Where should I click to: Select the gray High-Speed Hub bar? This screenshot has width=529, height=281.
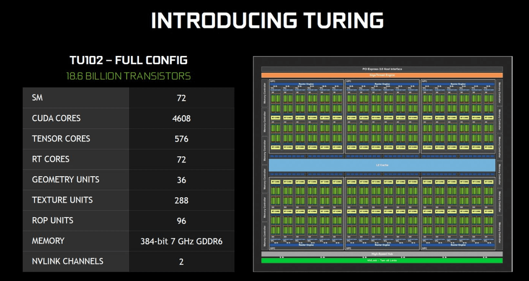(382, 254)
